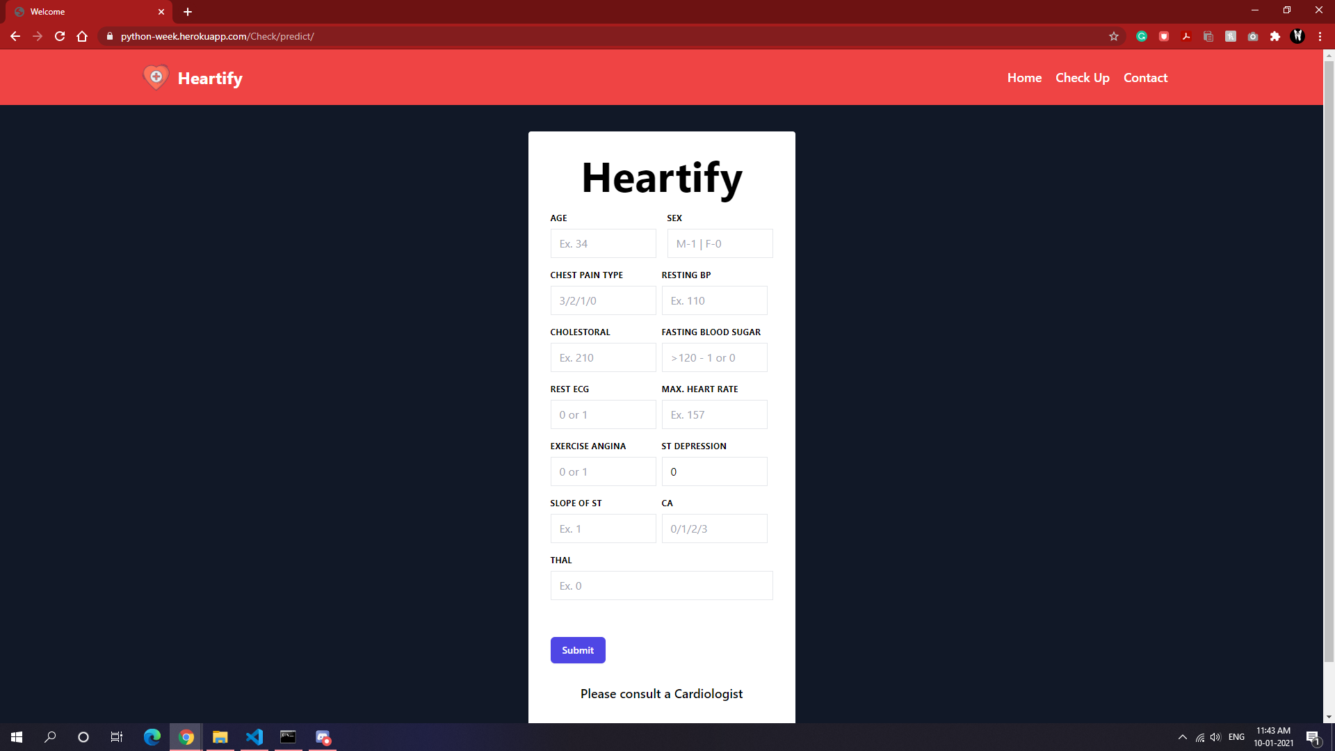The image size is (1335, 751).
Task: Open the Check Up nav link
Action: click(1082, 78)
